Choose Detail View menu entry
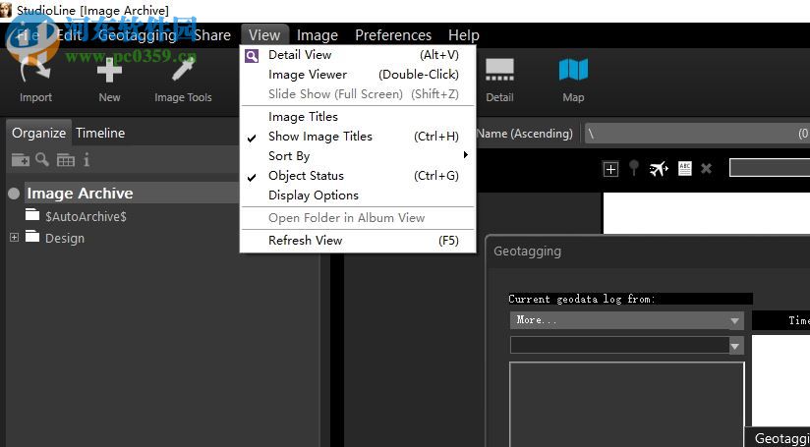This screenshot has height=447, width=810. click(x=358, y=55)
